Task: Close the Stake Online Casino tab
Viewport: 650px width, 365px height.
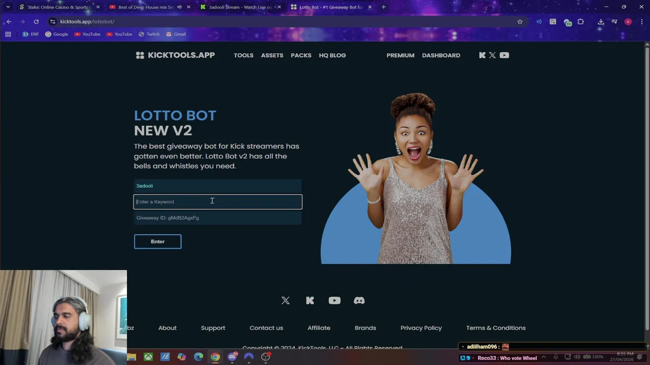Action: [x=98, y=7]
